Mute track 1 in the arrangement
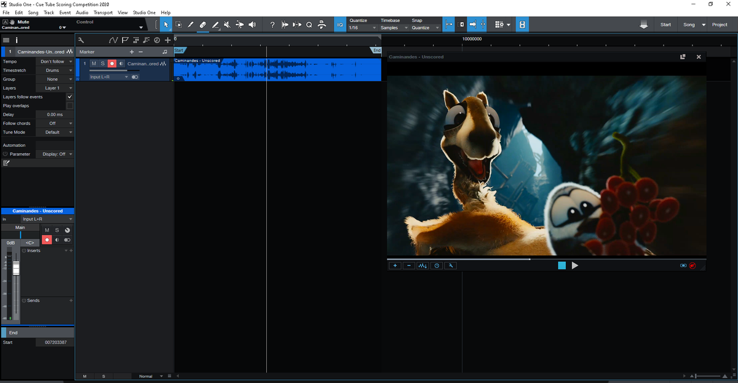Viewport: 738px width, 383px height. pyautogui.click(x=93, y=64)
